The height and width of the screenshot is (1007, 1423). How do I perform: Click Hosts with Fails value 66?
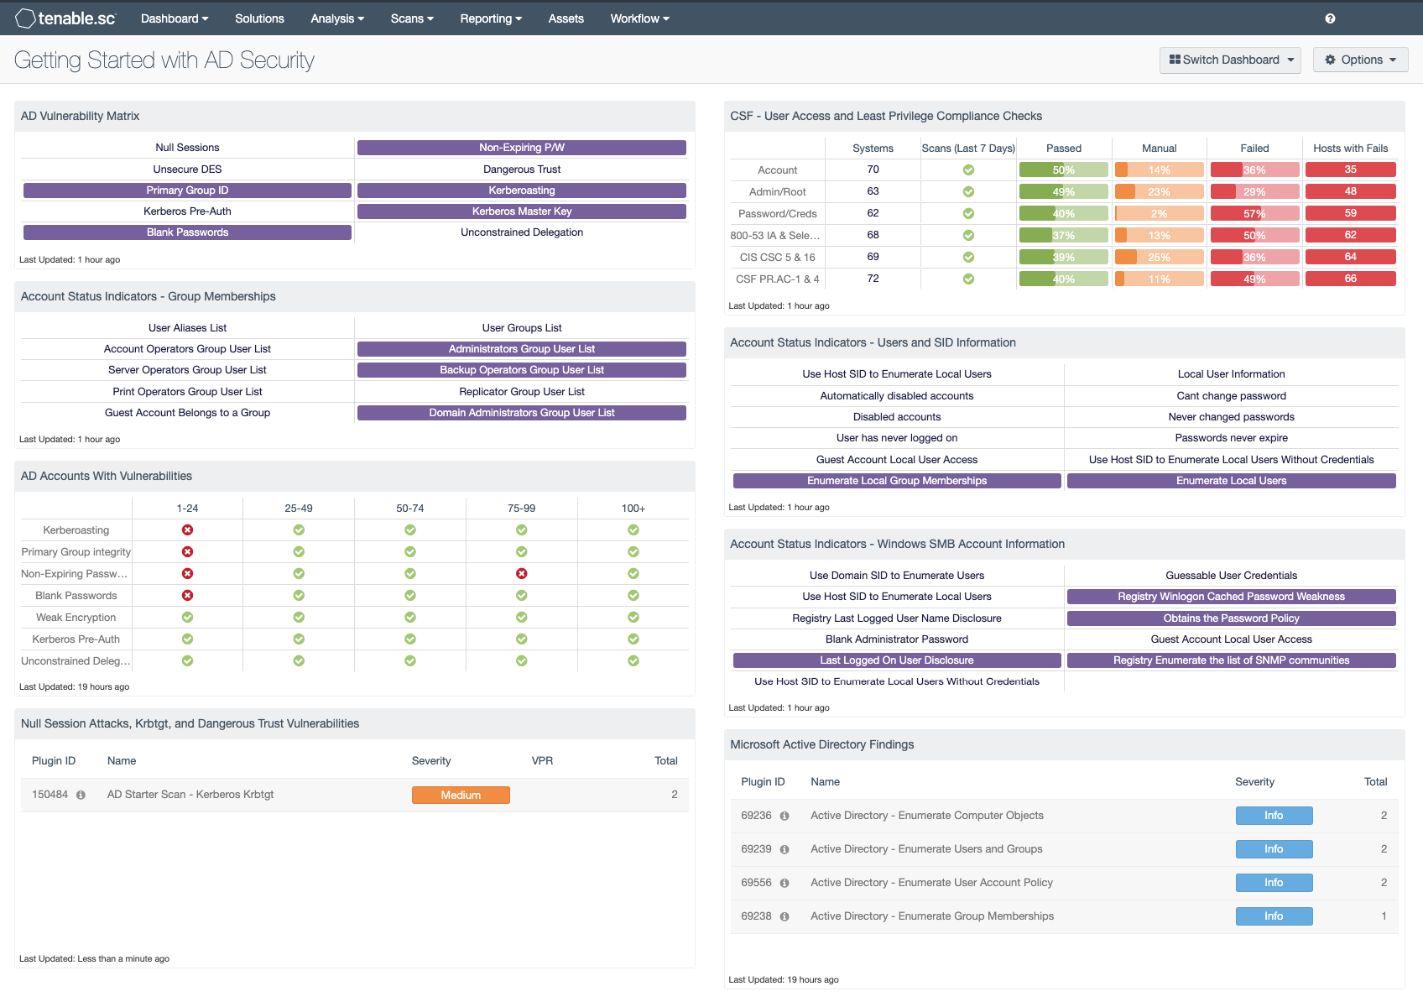[x=1351, y=279]
